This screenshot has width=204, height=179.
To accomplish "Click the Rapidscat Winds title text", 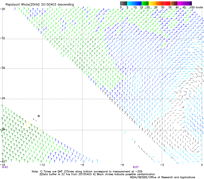I will coord(39,5).
